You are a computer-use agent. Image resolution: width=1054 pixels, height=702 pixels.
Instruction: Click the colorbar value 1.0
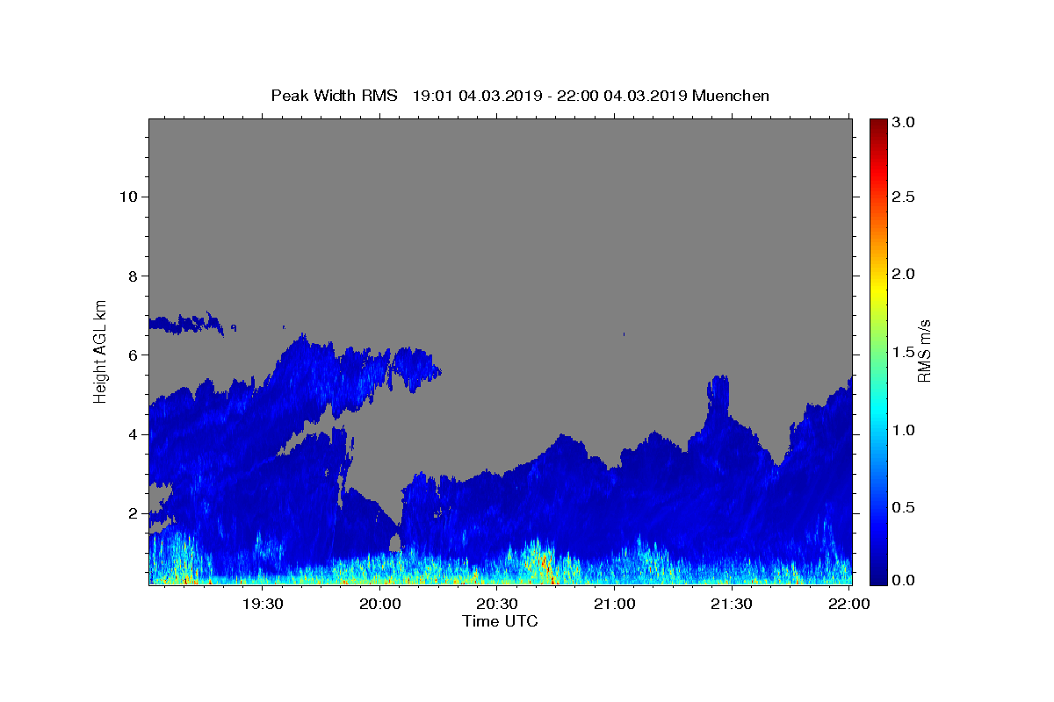tap(904, 430)
